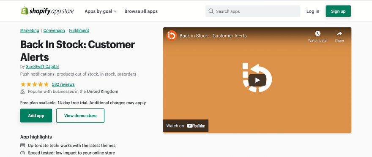Open the Fulfillment category link

click(x=79, y=30)
